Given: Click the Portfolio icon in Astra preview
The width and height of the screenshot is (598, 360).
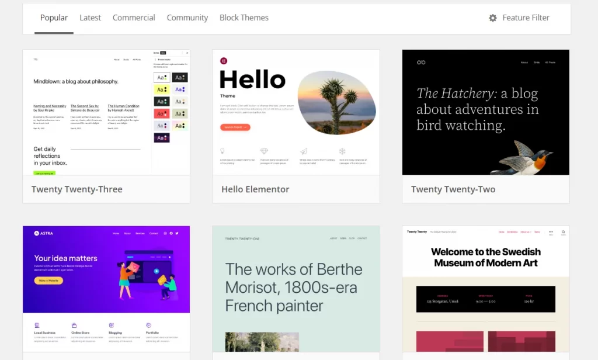Looking at the screenshot, I should click(148, 325).
